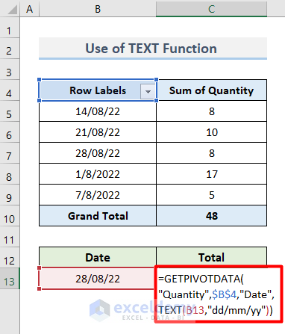Select quantity value 17 cell
Viewport: 285px width, 334px height.
tap(211, 174)
